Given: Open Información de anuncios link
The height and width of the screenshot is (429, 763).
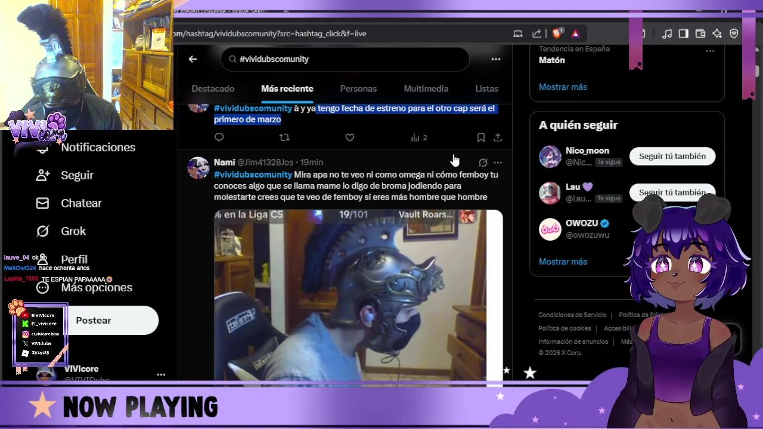Looking at the screenshot, I should point(573,342).
